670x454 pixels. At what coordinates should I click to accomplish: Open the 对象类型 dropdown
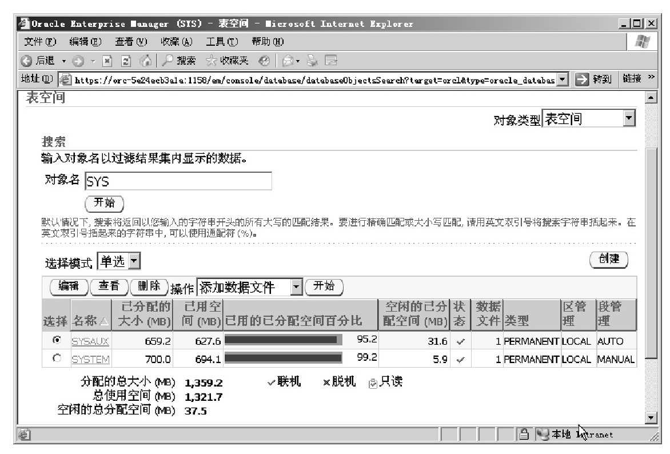coord(628,118)
